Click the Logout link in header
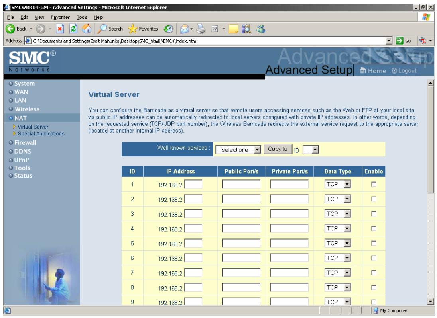The width and height of the screenshot is (437, 318). coord(404,71)
